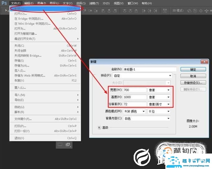212x169 pixels.
Task: Choose 在 Bridge 中浏览(B)... menu item
Action: coord(45,19)
